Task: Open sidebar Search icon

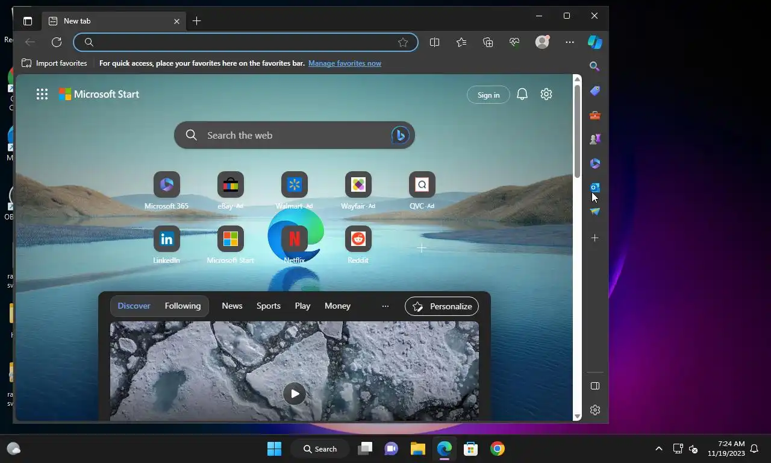Action: click(x=595, y=66)
